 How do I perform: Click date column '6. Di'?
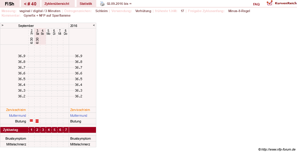tap(54, 32)
